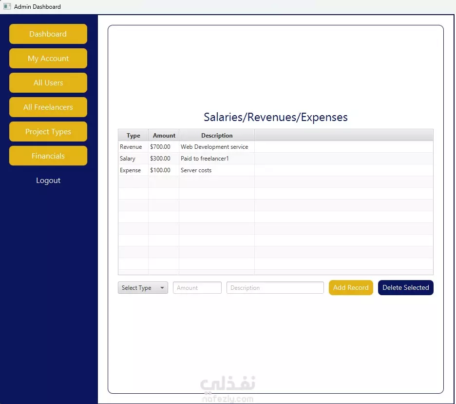Sort table by Type column header
Image resolution: width=456 pixels, height=404 pixels.
[x=133, y=136]
